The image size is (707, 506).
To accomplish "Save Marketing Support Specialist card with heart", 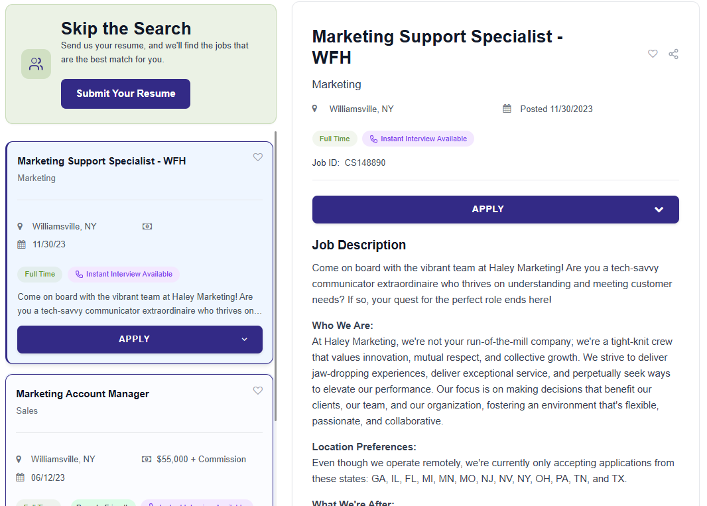I will click(x=258, y=157).
